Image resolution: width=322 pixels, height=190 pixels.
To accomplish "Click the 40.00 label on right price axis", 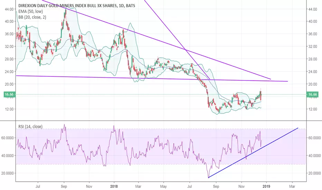I will click(x=312, y=21).
